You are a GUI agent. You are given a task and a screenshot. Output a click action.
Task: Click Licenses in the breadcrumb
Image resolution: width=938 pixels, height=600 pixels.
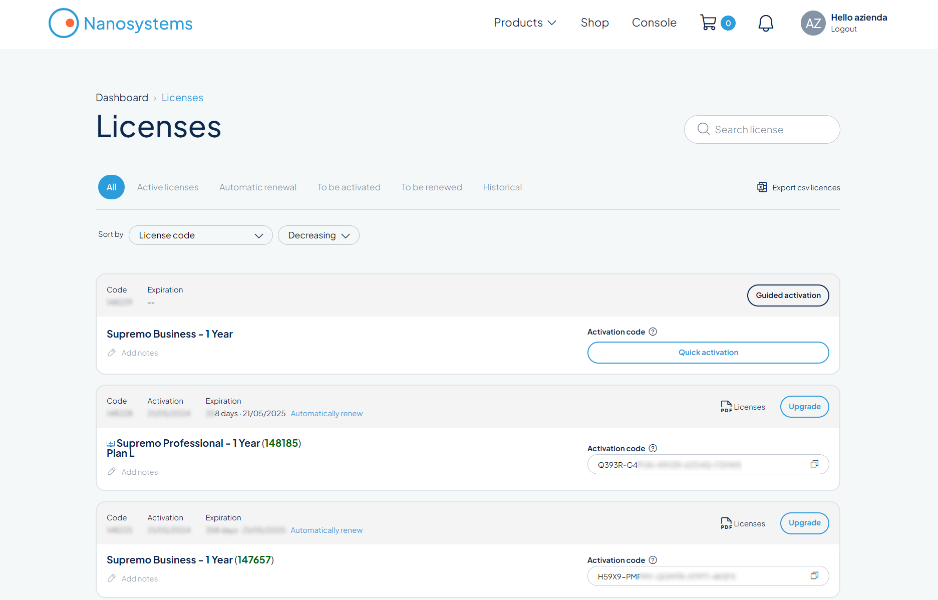pyautogui.click(x=182, y=98)
